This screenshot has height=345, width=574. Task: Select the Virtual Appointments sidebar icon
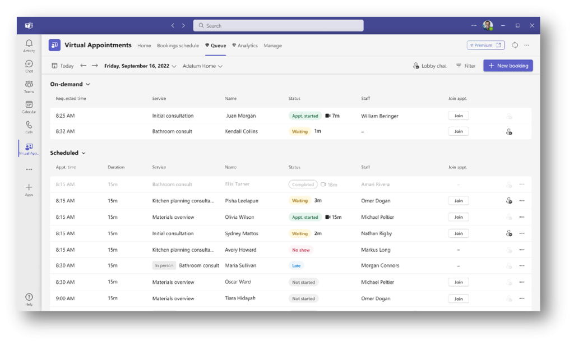click(29, 148)
